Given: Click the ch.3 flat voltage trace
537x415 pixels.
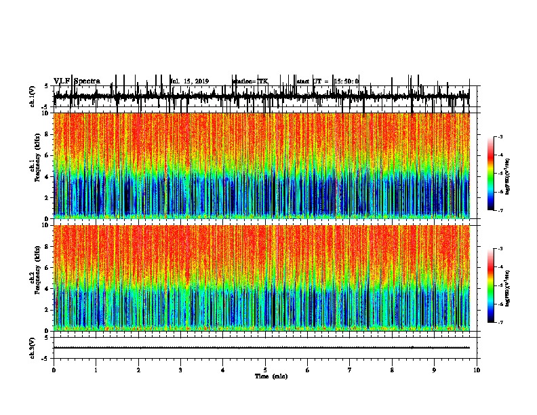Looking at the screenshot, I should click(x=262, y=348).
